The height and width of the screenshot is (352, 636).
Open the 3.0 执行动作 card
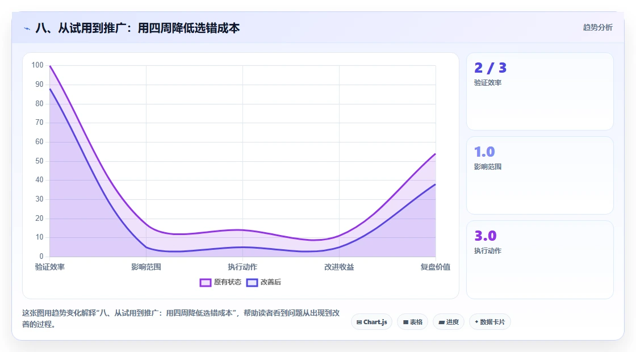[x=540, y=259]
